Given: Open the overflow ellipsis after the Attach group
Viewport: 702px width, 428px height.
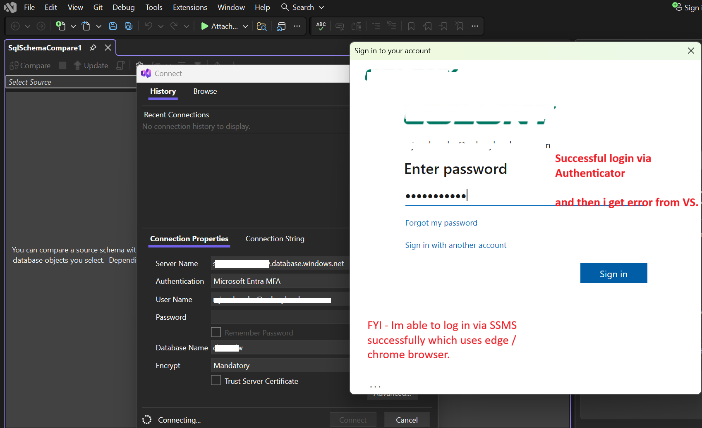Looking at the screenshot, I should tap(297, 26).
